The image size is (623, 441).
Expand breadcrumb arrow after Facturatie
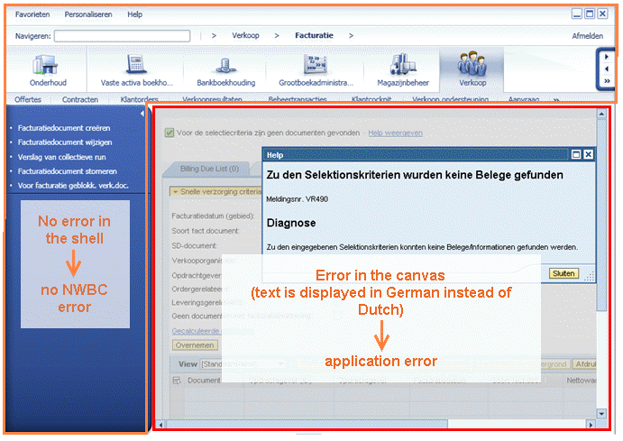pyautogui.click(x=351, y=35)
